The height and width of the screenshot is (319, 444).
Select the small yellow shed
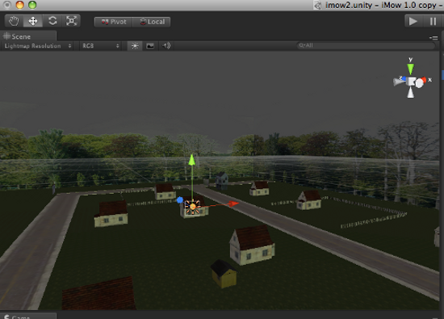click(x=224, y=274)
